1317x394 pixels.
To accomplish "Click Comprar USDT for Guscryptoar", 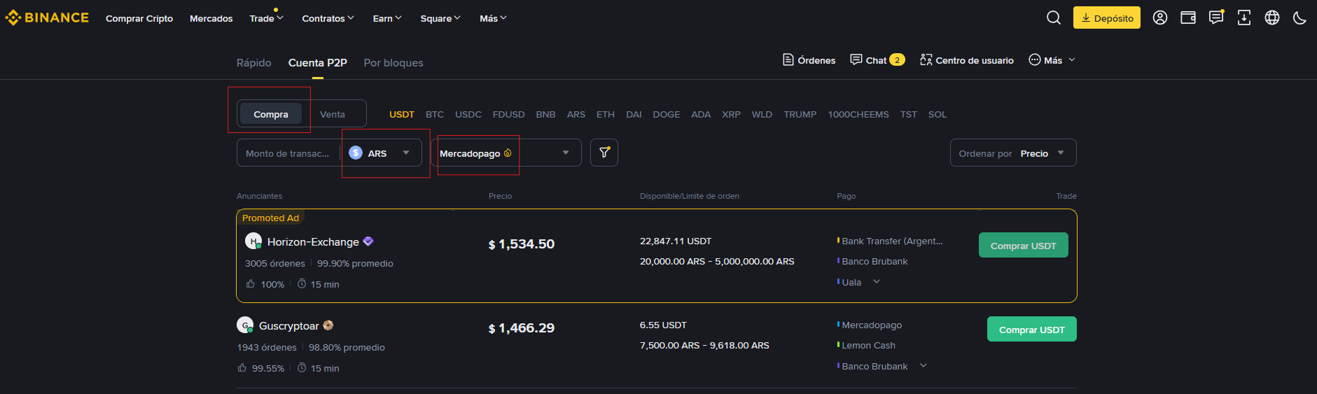I will (1032, 329).
